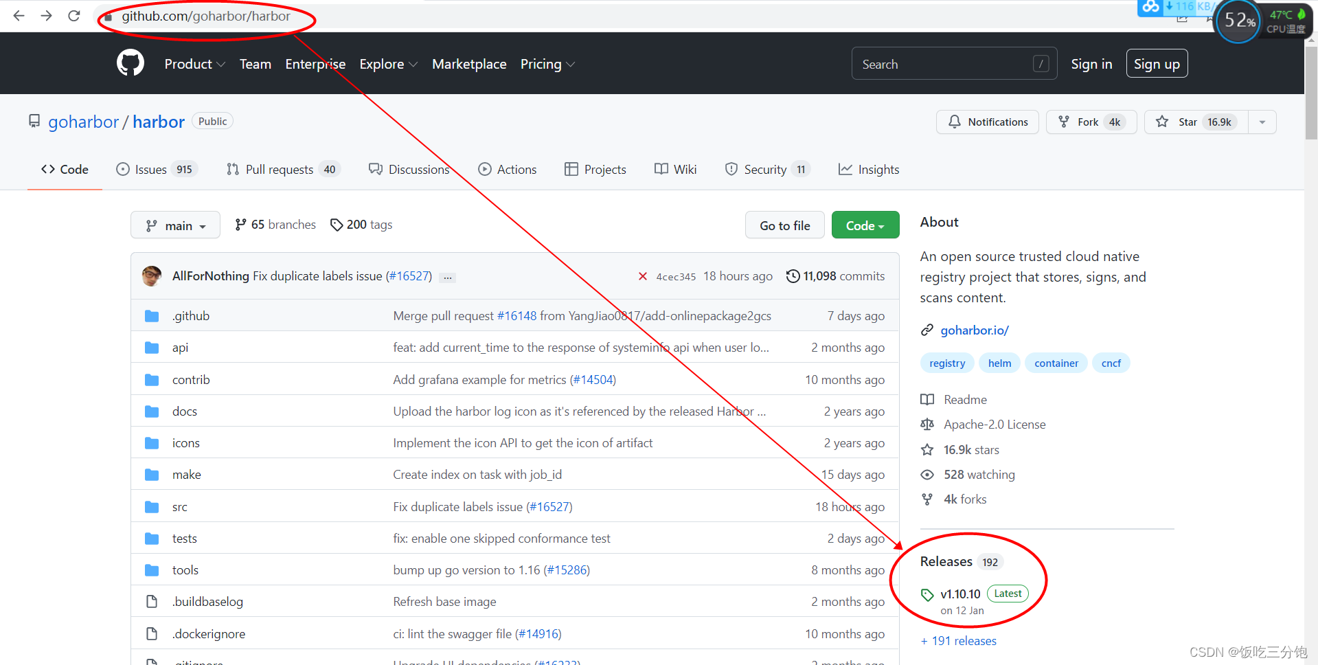This screenshot has height=665, width=1318.
Task: Click the make folder icon
Action: point(152,475)
